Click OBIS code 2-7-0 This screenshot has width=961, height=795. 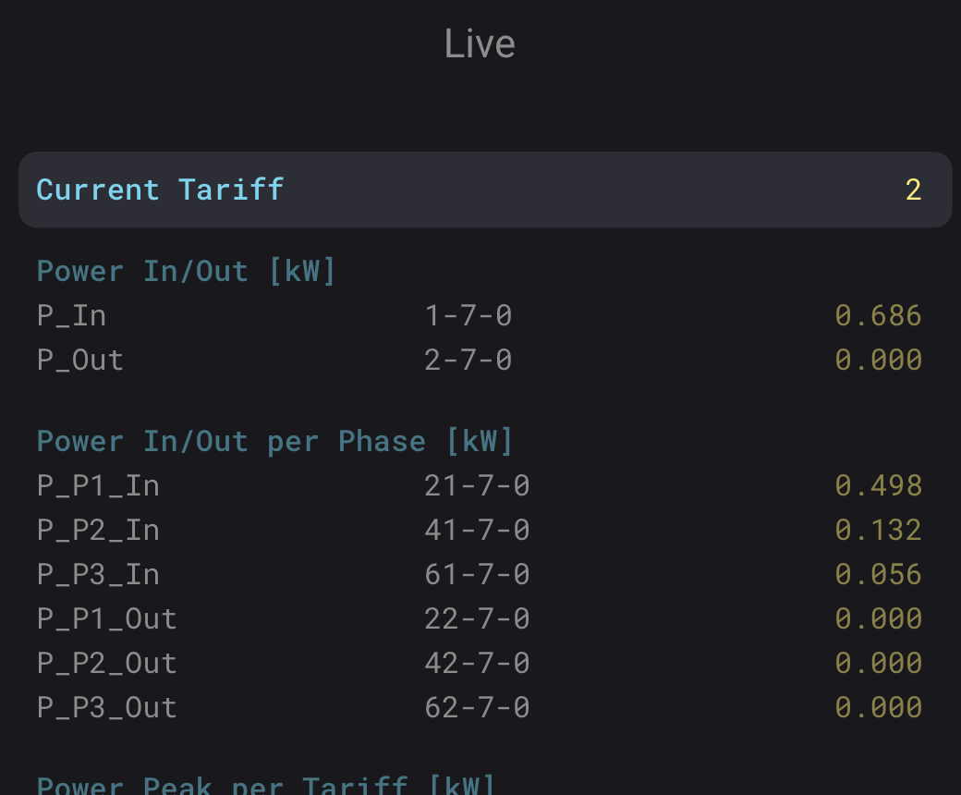[468, 360]
